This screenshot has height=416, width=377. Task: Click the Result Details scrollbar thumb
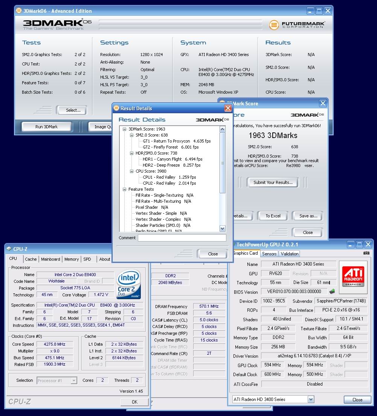[223, 162]
